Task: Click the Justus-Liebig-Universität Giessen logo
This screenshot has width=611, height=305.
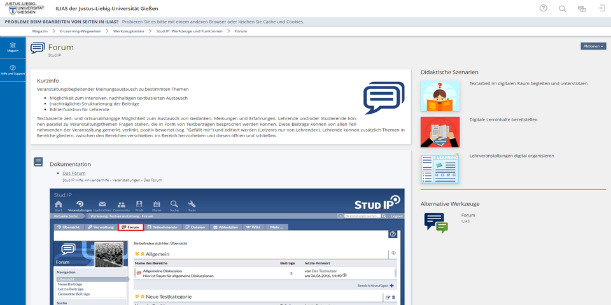Action: pyautogui.click(x=25, y=8)
